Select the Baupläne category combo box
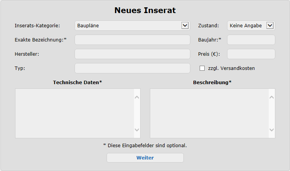 [x=127, y=26]
